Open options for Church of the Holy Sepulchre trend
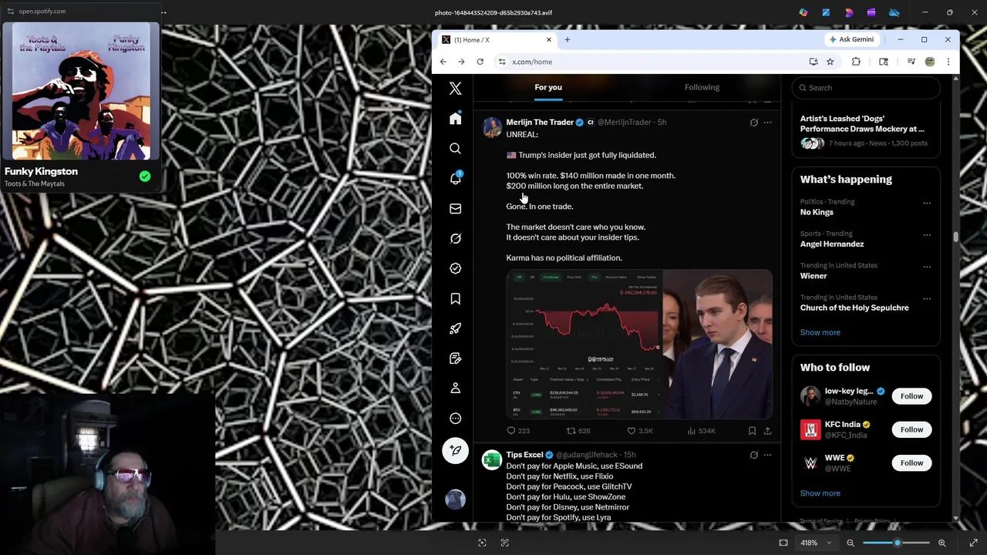987x555 pixels. (927, 298)
